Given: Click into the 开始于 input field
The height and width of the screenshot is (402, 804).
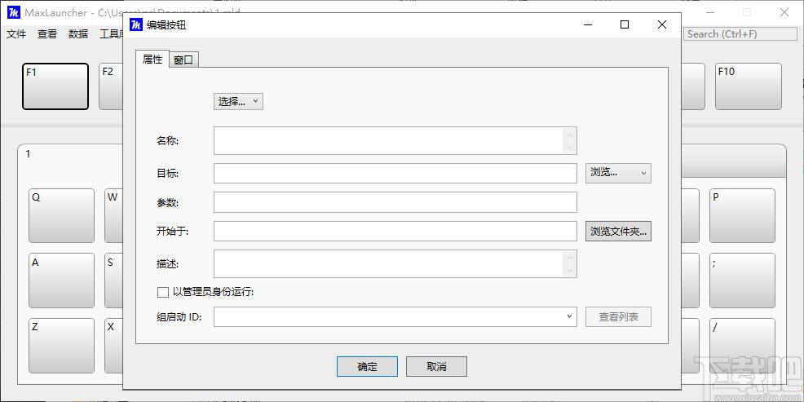Looking at the screenshot, I should [395, 231].
